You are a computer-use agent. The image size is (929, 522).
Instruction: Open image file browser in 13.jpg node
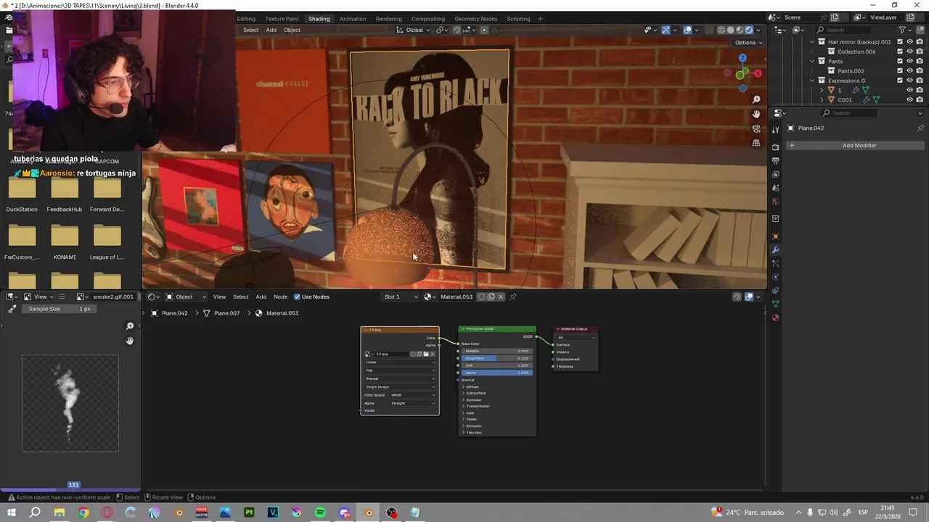pos(425,354)
